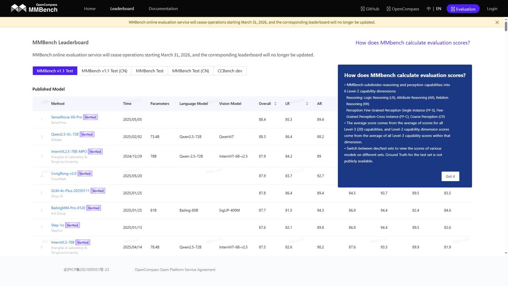Switch to MMBench Test (CN) tab
Screen dimensions: 508x286
190,71
